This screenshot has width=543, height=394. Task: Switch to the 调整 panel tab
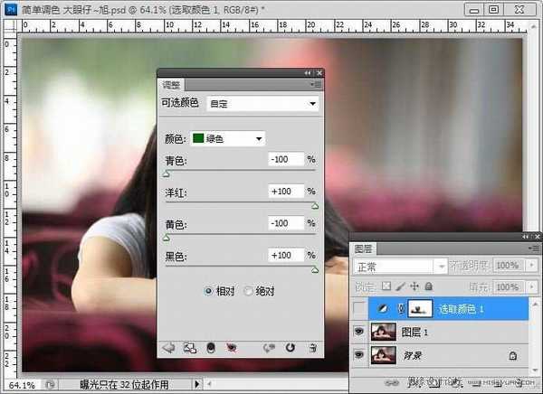[171, 84]
